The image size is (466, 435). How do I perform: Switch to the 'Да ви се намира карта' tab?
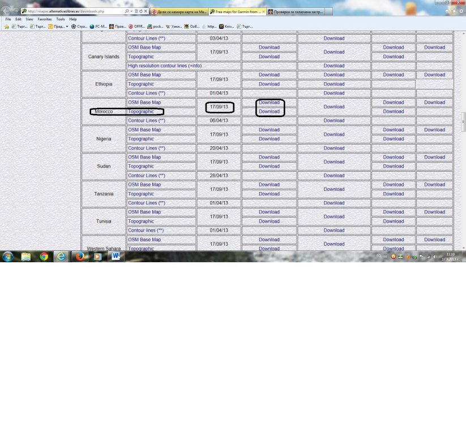(x=179, y=11)
